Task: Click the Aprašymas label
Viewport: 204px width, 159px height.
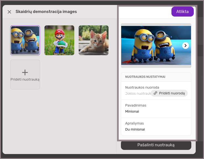Action: pyautogui.click(x=134, y=123)
